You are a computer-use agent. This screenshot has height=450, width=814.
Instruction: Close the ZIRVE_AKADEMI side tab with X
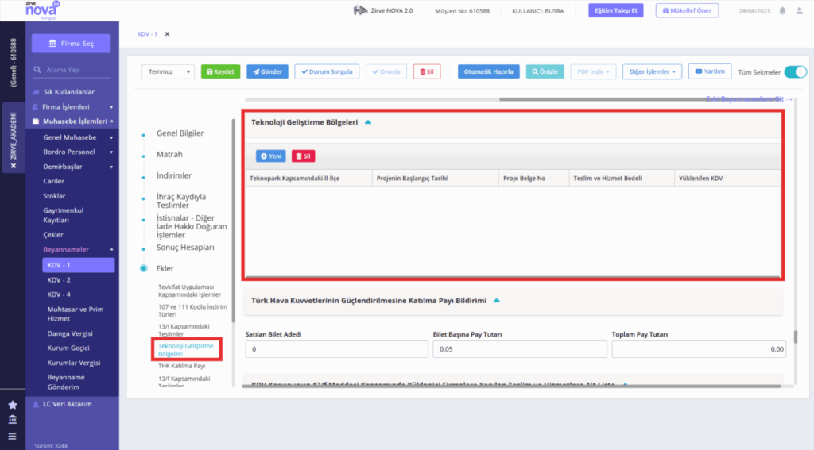(x=14, y=166)
